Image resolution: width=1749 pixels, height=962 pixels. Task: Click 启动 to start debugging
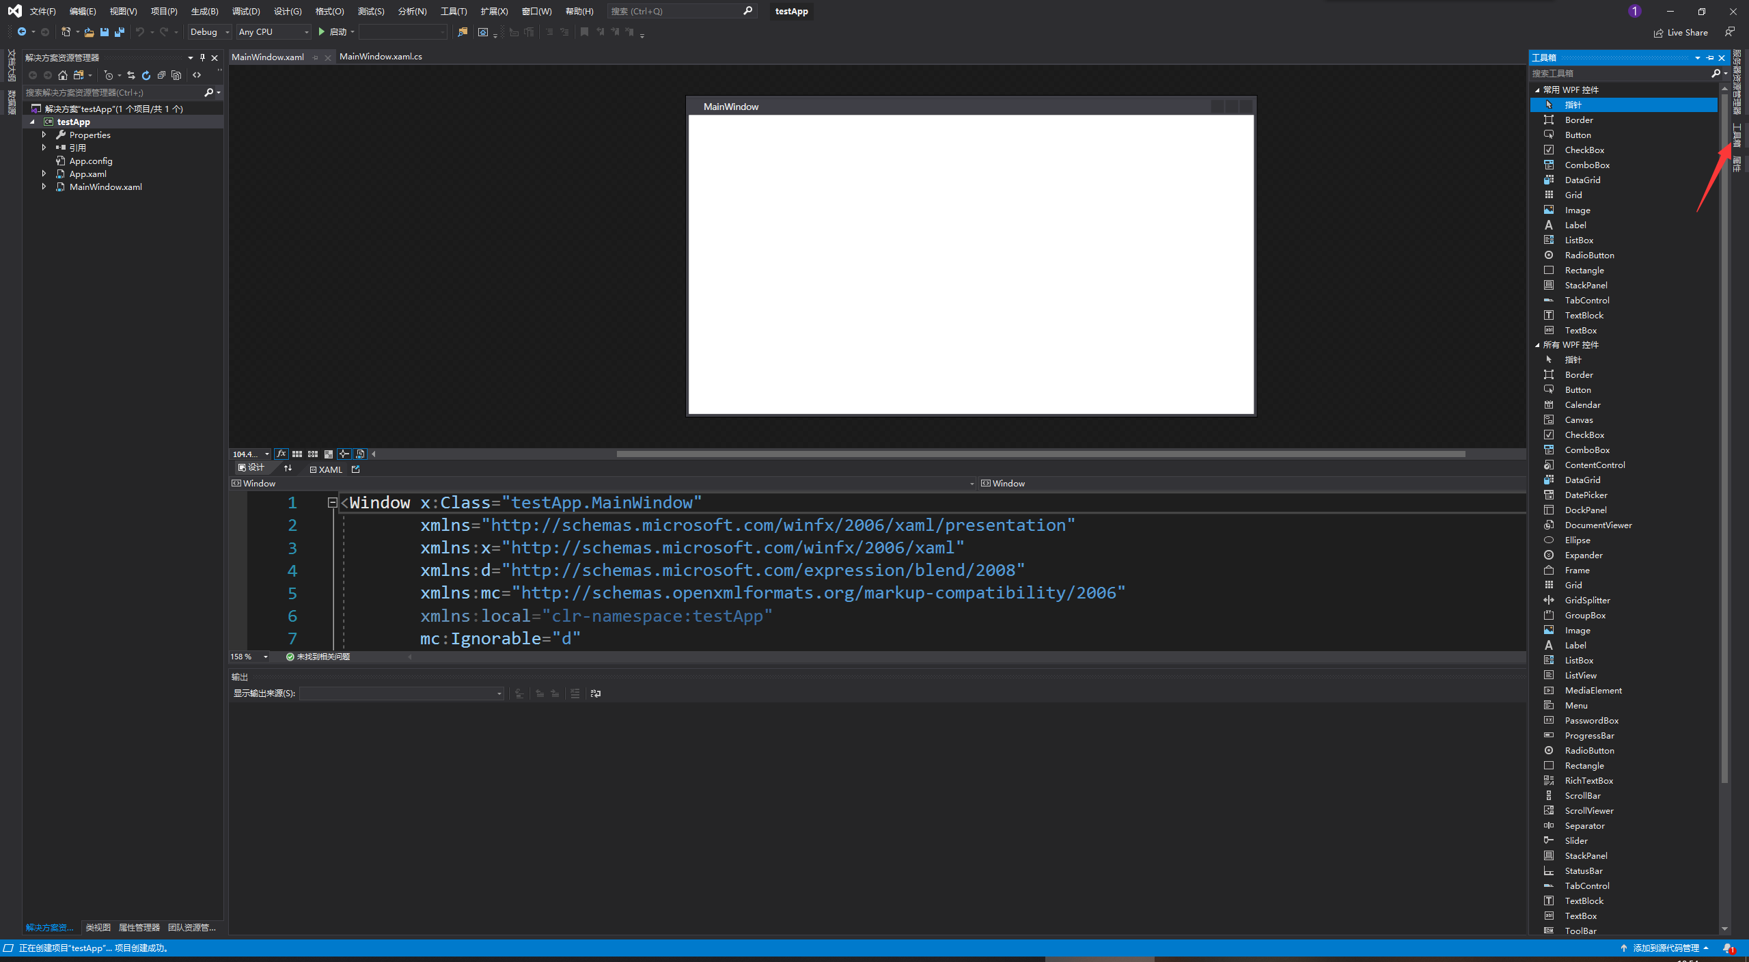(x=335, y=31)
